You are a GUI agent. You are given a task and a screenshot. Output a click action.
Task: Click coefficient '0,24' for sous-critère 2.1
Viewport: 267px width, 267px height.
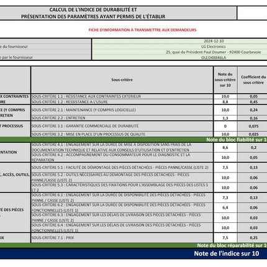pyautogui.click(x=253, y=110)
